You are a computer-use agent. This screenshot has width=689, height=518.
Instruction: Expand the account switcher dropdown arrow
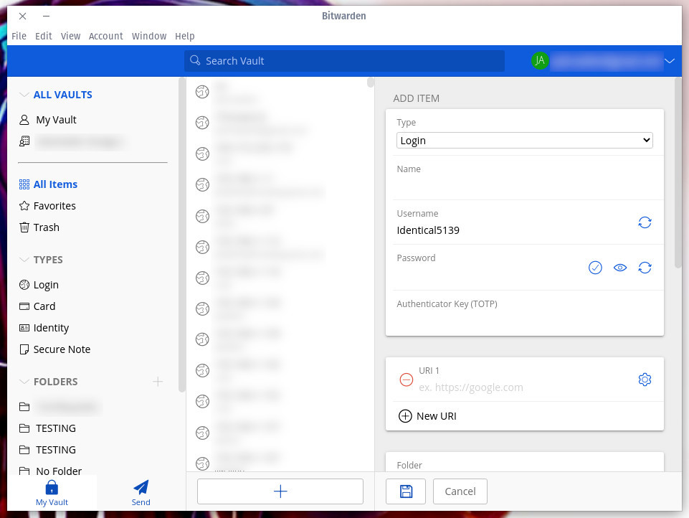(670, 62)
